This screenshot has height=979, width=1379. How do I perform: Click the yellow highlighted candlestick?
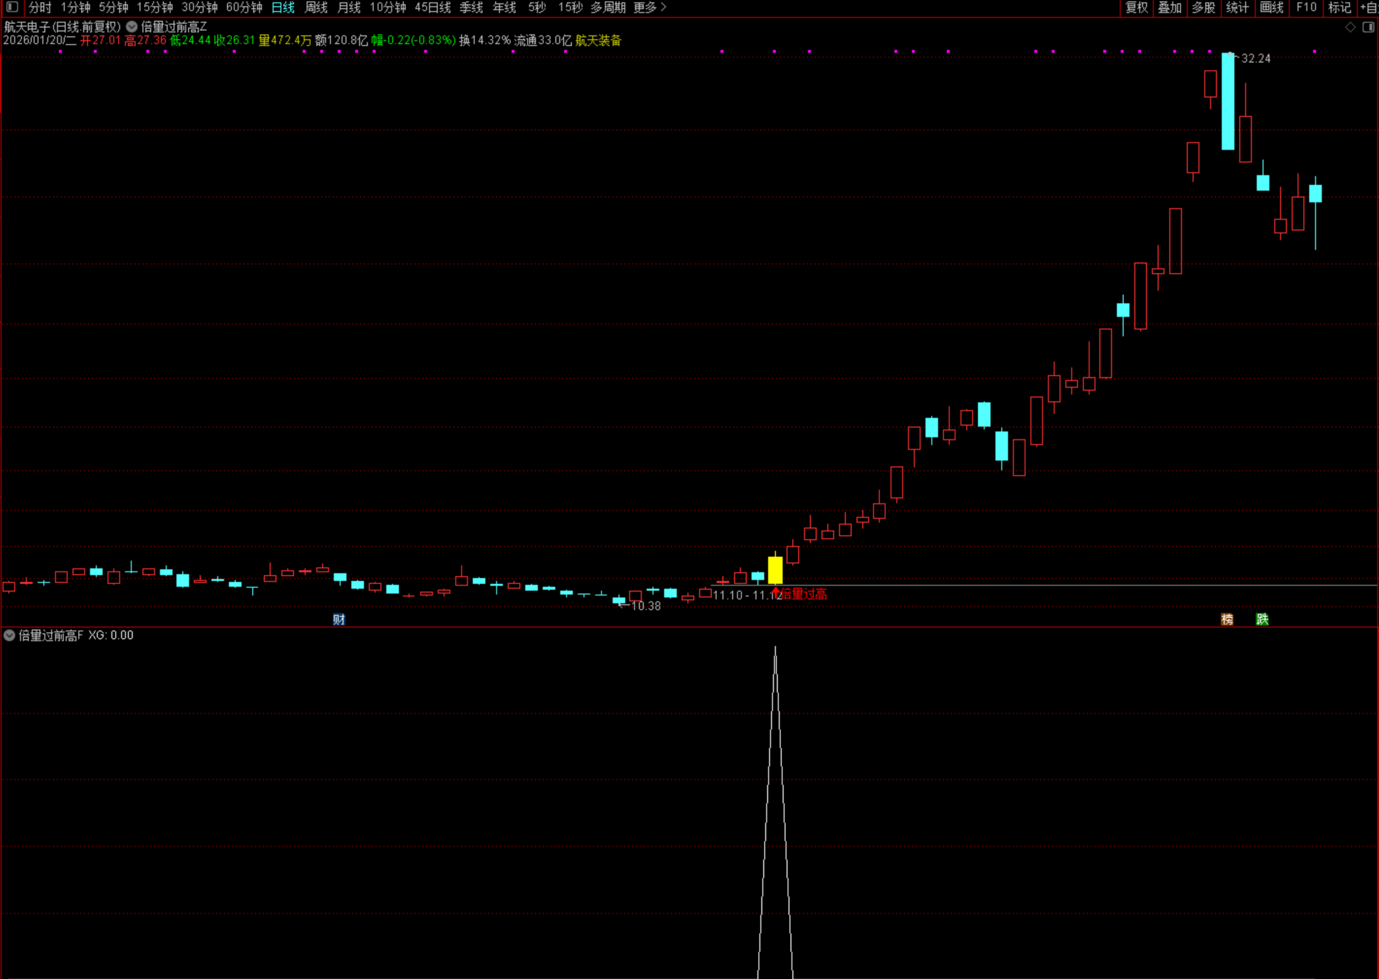point(776,570)
